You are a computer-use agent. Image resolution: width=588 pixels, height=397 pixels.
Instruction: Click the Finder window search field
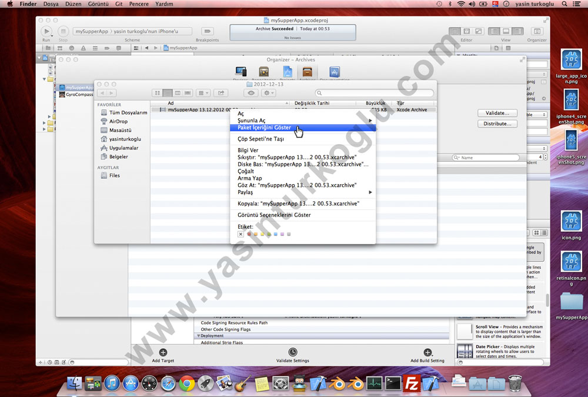point(374,93)
